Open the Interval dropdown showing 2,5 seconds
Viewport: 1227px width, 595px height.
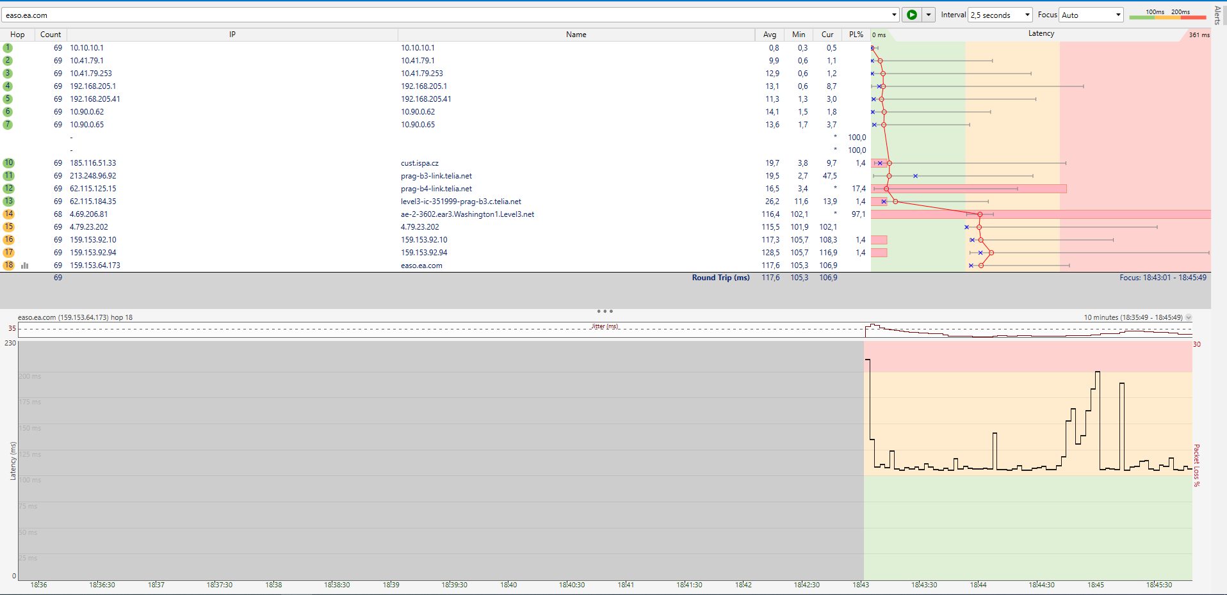point(1000,15)
